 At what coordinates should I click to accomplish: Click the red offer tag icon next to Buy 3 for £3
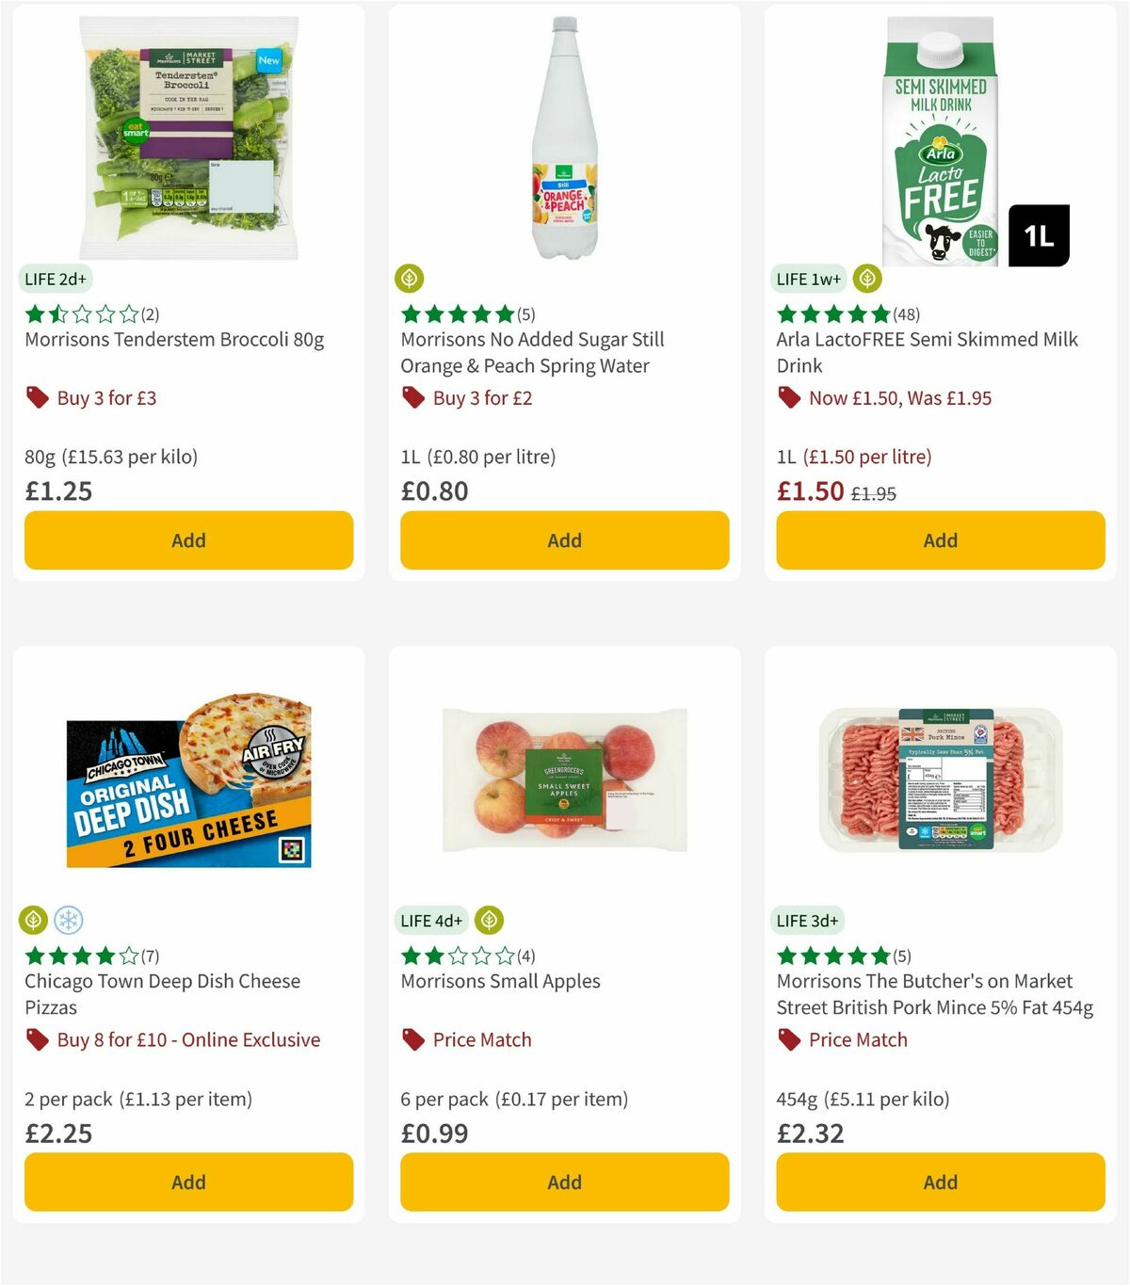pyautogui.click(x=38, y=397)
